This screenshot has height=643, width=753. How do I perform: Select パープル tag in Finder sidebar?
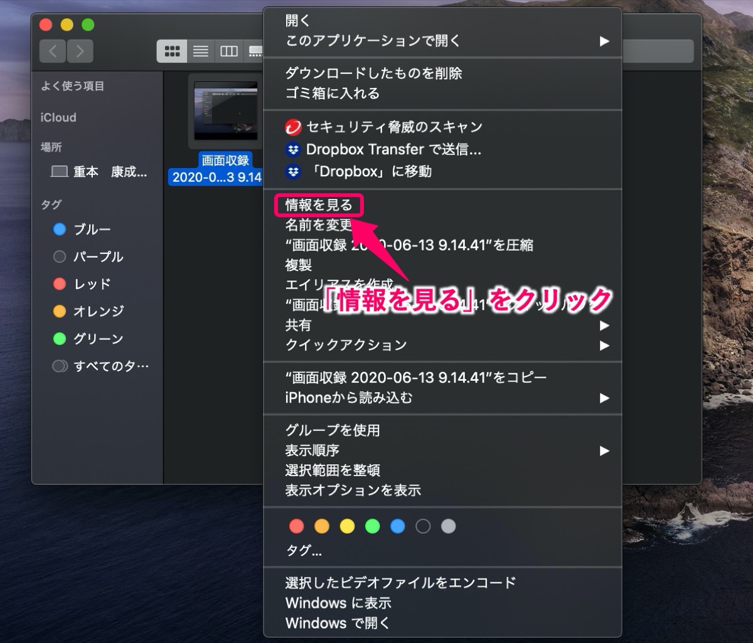click(97, 257)
